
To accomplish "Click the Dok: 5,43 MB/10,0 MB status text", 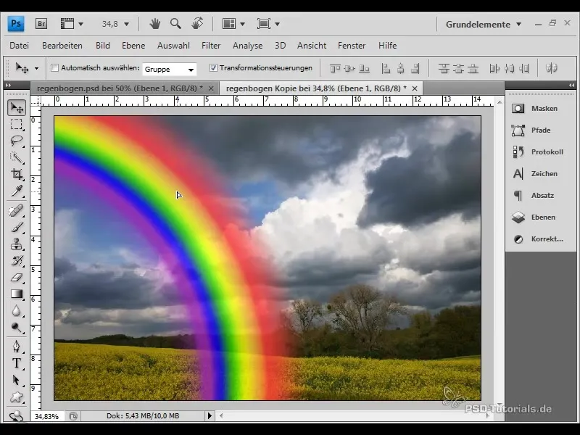I will point(143,415).
